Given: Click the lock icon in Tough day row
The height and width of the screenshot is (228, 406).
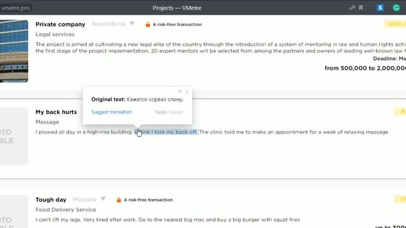Looking at the screenshot, I should tap(119, 199).
